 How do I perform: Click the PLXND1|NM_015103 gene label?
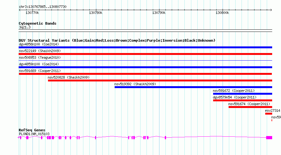[x=34, y=134]
